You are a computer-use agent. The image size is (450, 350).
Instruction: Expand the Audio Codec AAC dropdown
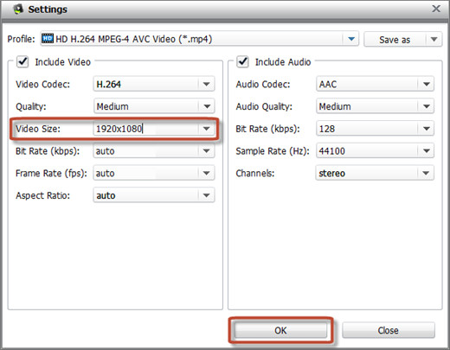pos(375,84)
